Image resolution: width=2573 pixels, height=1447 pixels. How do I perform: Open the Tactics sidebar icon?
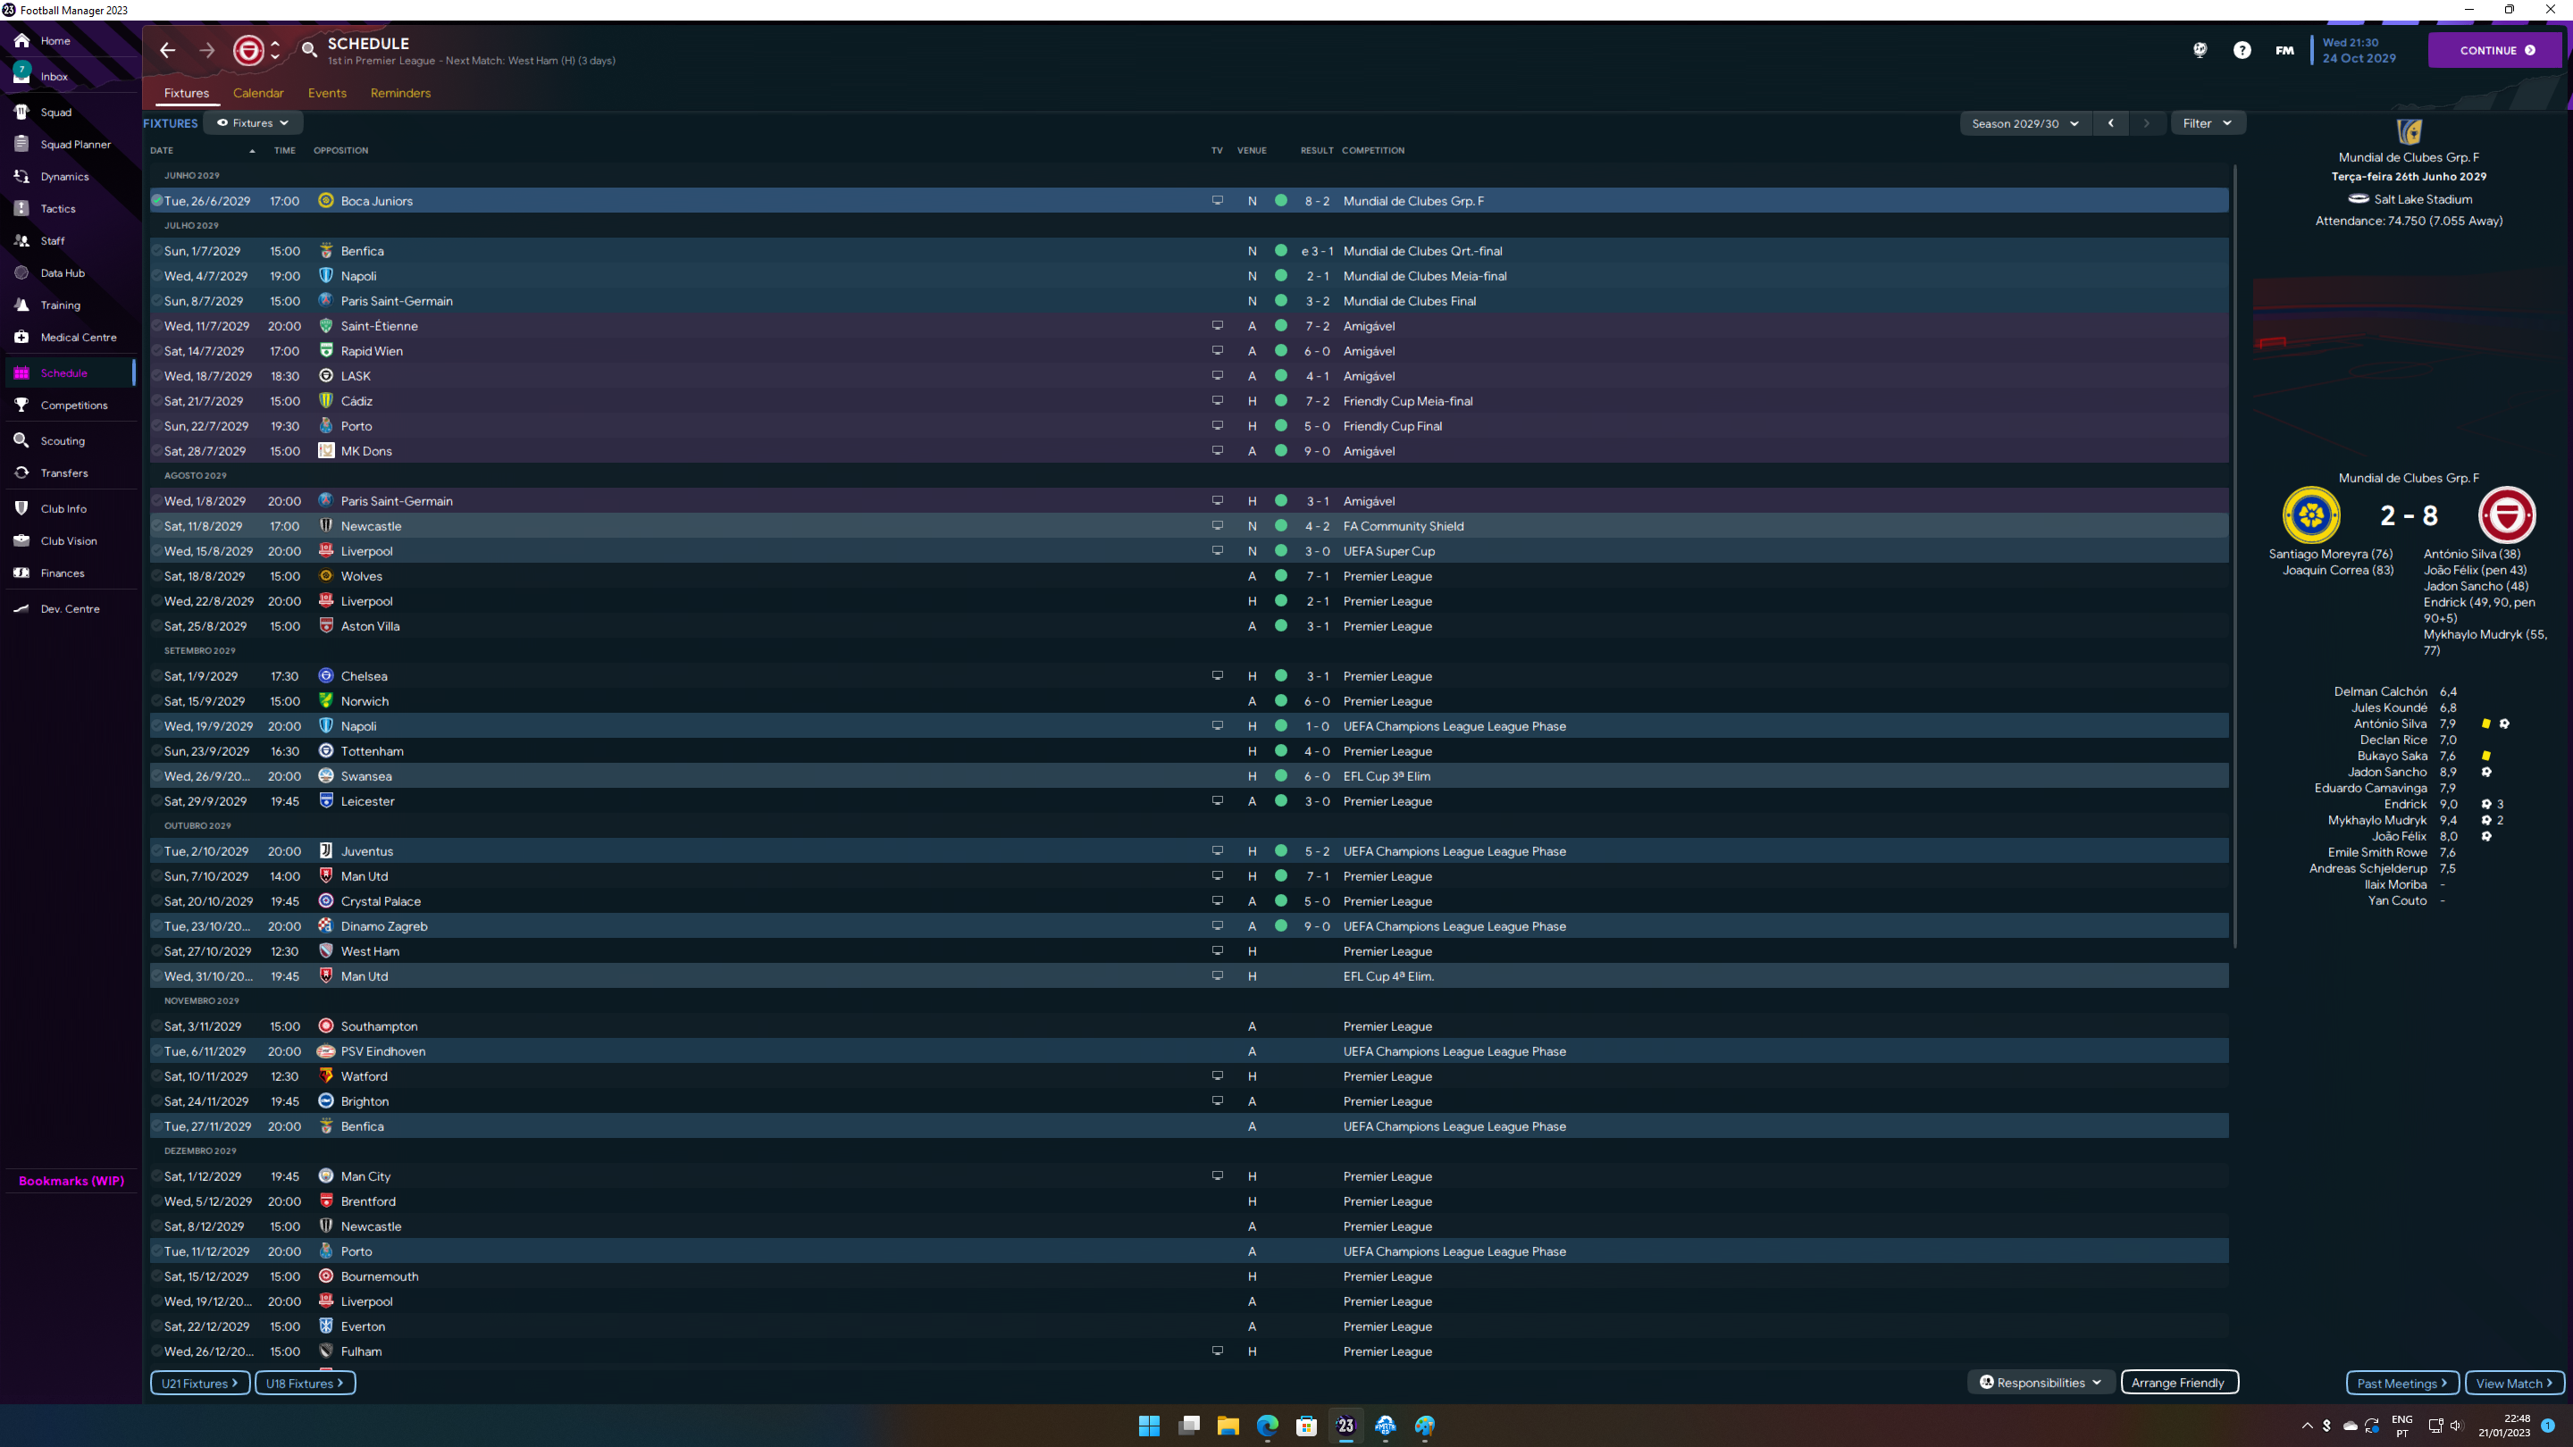click(22, 209)
